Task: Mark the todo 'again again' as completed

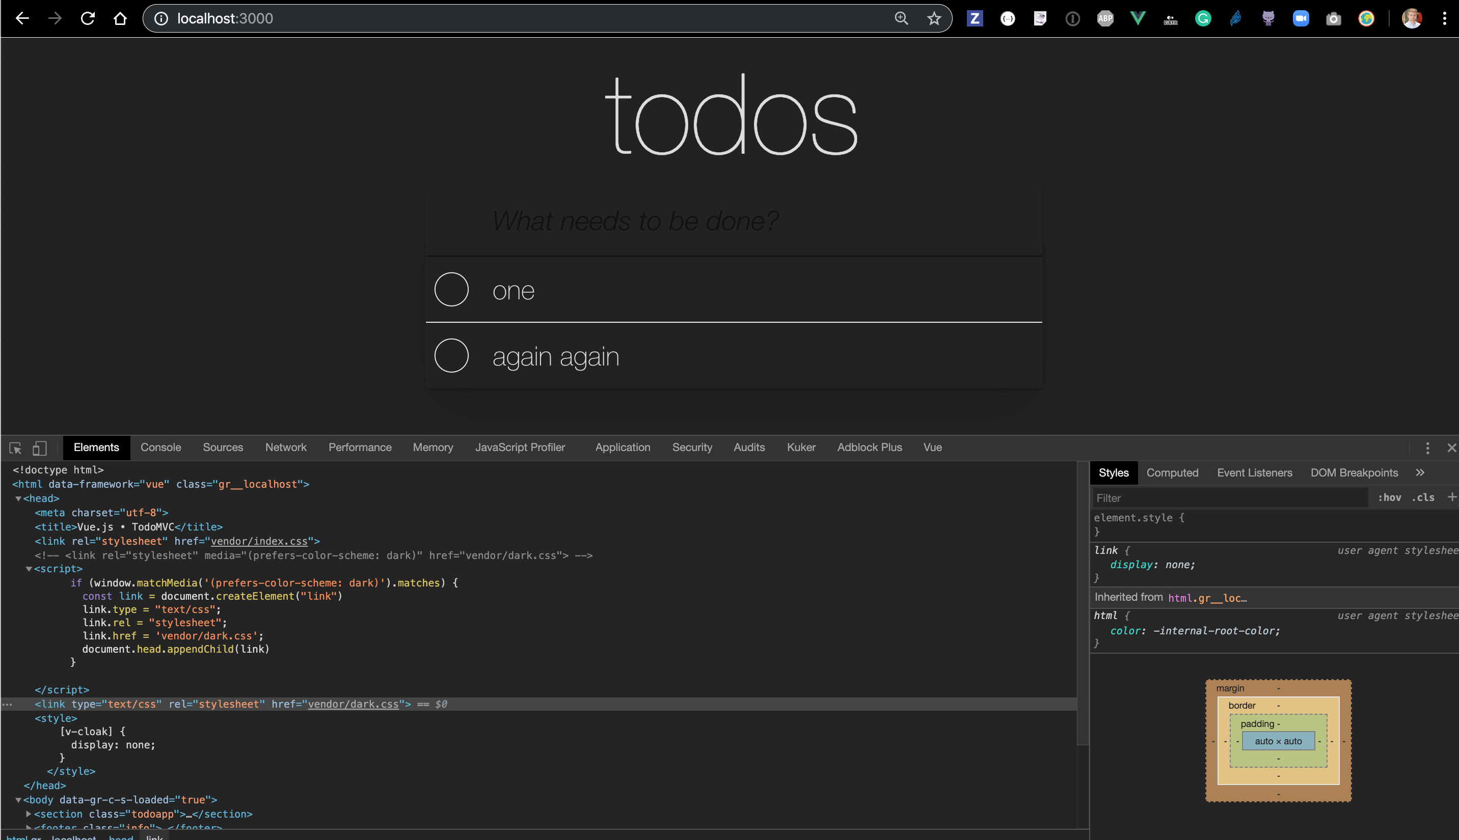Action: pos(451,355)
